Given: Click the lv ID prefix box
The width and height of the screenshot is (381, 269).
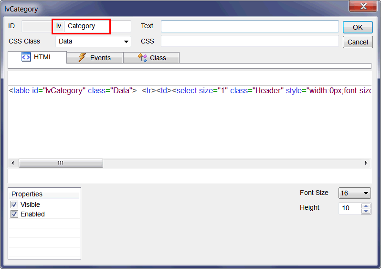Looking at the screenshot, I should 59,26.
